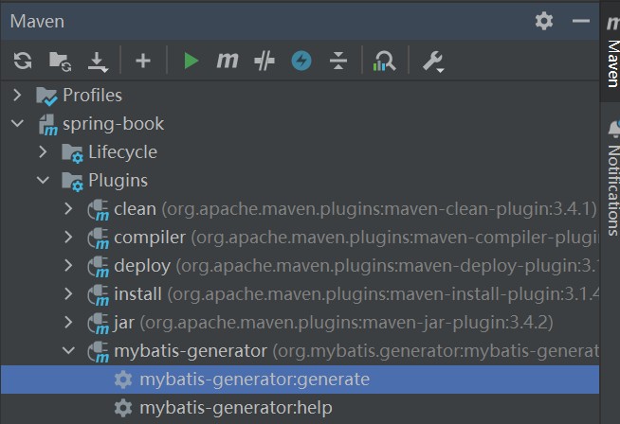Add Maven project with plus icon
This screenshot has height=424, width=620.
143,61
